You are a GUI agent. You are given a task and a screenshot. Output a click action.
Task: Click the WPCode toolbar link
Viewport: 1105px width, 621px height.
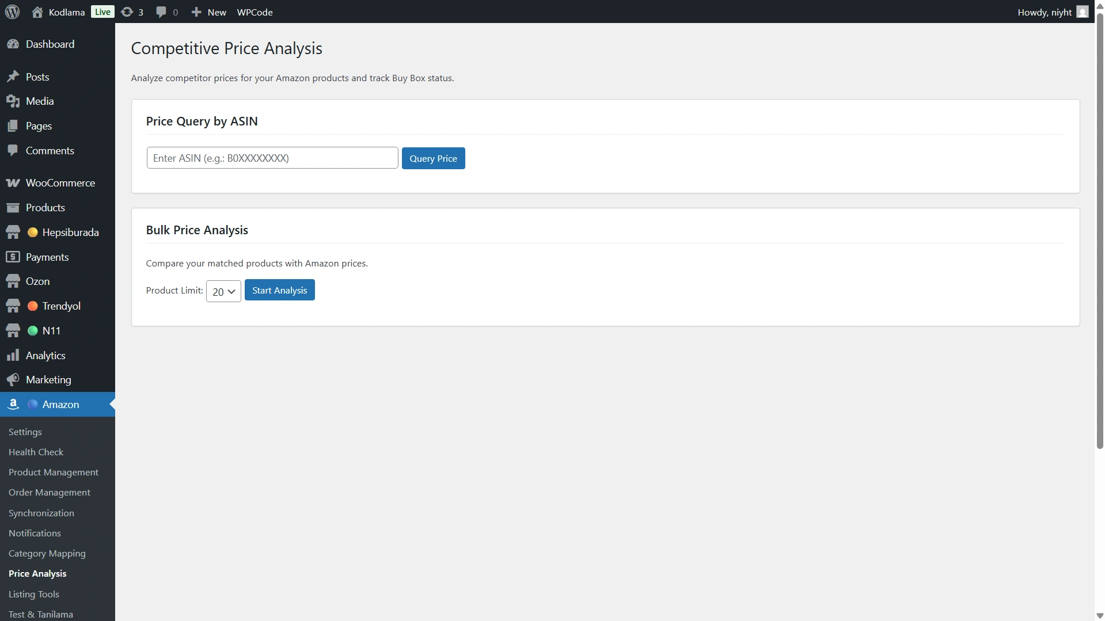click(255, 12)
